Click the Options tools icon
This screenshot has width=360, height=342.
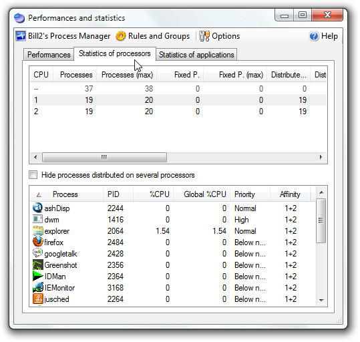[x=204, y=36]
